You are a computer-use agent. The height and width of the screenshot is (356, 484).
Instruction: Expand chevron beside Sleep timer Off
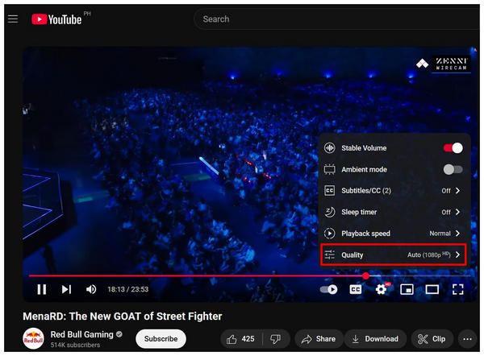tap(457, 212)
